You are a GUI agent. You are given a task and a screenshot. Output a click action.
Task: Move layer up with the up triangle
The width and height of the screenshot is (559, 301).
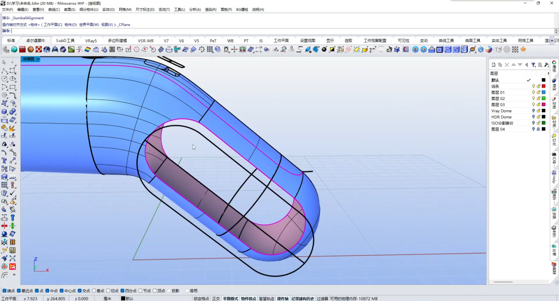(513, 65)
